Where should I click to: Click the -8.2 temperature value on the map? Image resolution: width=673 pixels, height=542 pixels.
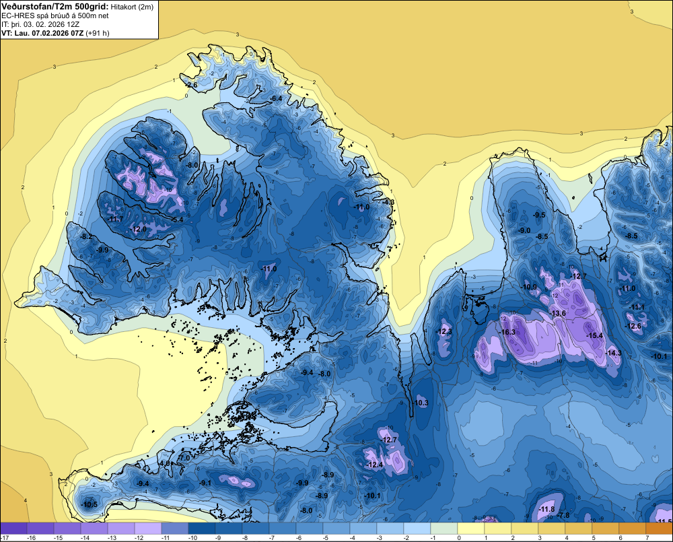[x=86, y=236]
